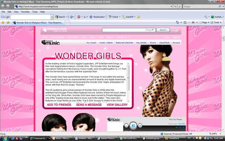
Task: Click the magnifier icon in the browser search box
Action: tap(220, 6)
